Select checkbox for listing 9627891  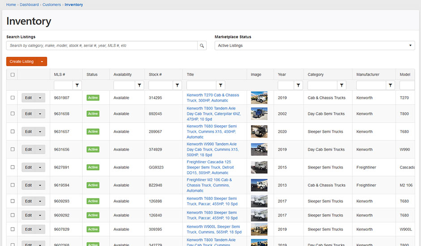[x=13, y=167]
